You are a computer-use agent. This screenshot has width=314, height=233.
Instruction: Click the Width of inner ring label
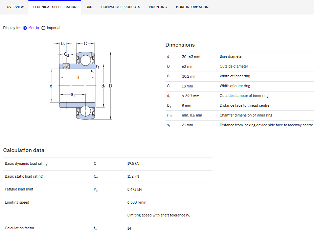[235, 76]
